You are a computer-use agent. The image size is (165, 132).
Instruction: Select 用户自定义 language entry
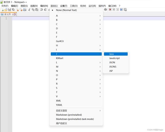coord(76,123)
